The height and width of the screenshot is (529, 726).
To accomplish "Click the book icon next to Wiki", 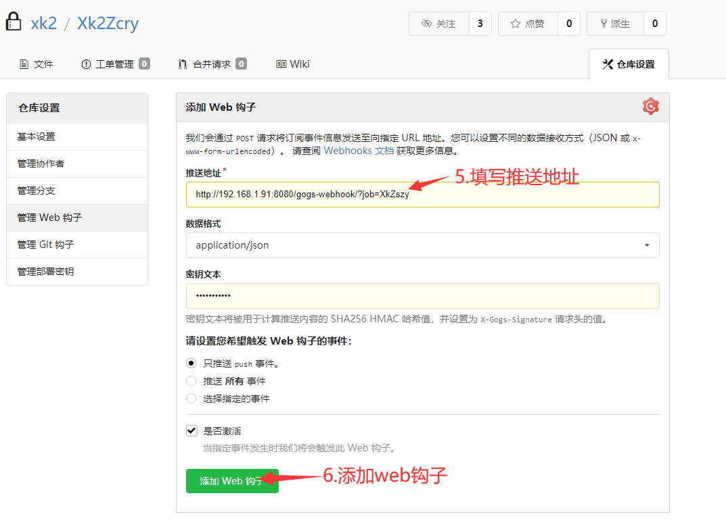I will [281, 64].
